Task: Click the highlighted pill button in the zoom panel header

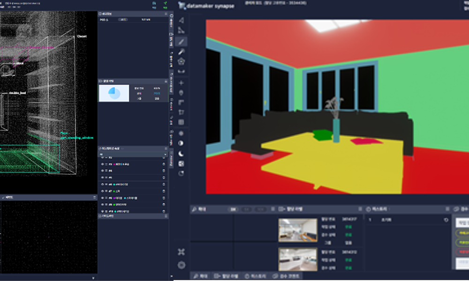Action: pyautogui.click(x=233, y=209)
